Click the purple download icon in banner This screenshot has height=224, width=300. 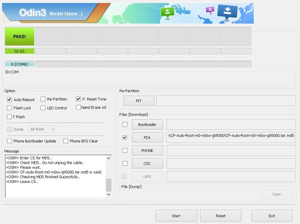[x=210, y=10]
